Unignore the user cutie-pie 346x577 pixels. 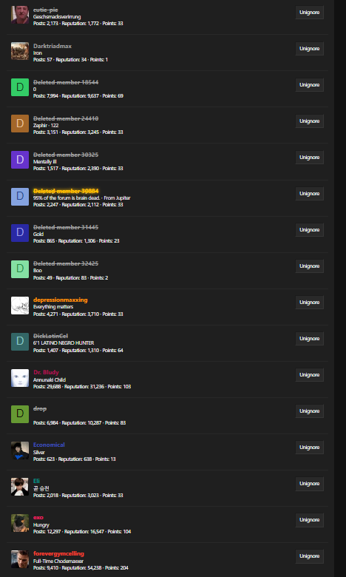pyautogui.click(x=309, y=12)
